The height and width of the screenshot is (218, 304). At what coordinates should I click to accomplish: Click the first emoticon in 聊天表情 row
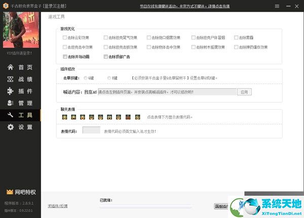(x=64, y=117)
